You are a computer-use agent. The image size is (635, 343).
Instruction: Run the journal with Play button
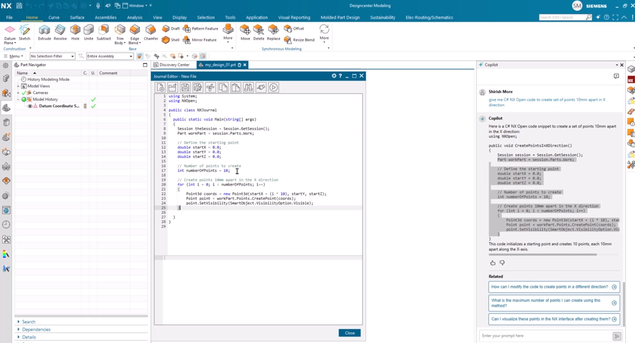[274, 87]
